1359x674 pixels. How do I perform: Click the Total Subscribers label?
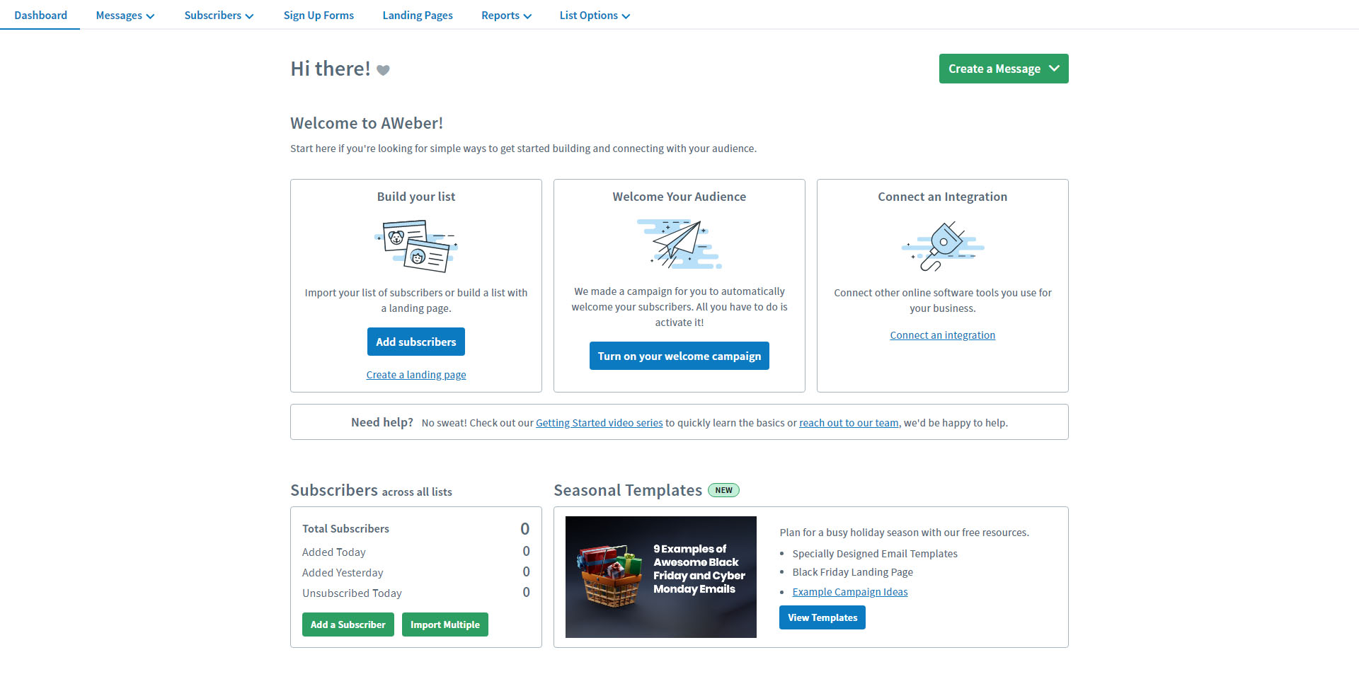345,529
